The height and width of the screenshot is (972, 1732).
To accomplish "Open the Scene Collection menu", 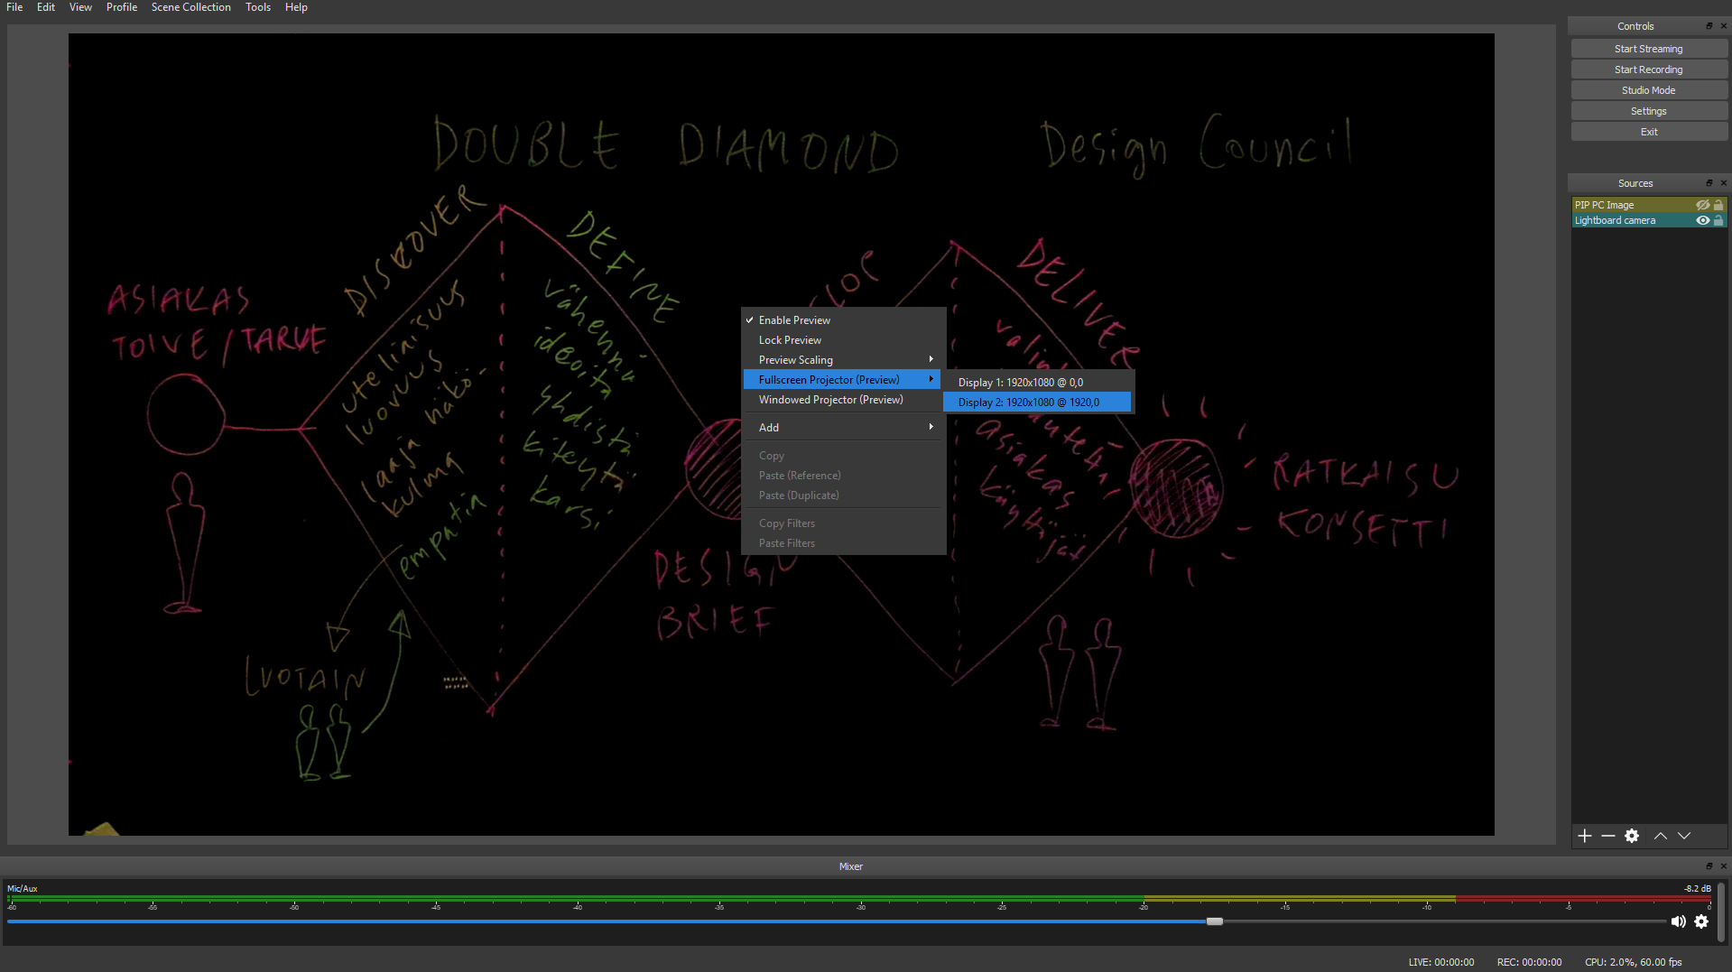I will (191, 7).
